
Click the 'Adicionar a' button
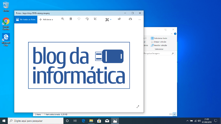coord(46,20)
